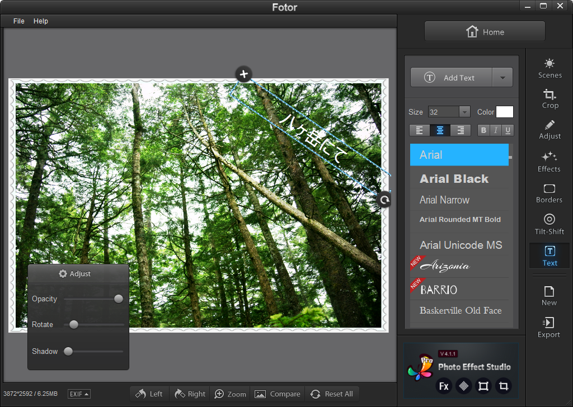Open the Effects panel

[x=549, y=162]
